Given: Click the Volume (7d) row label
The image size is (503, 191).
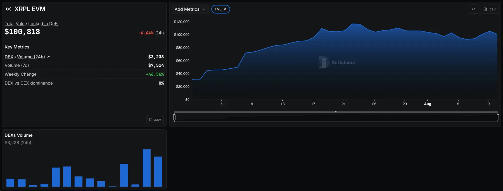Looking at the screenshot, I should click(x=17, y=65).
